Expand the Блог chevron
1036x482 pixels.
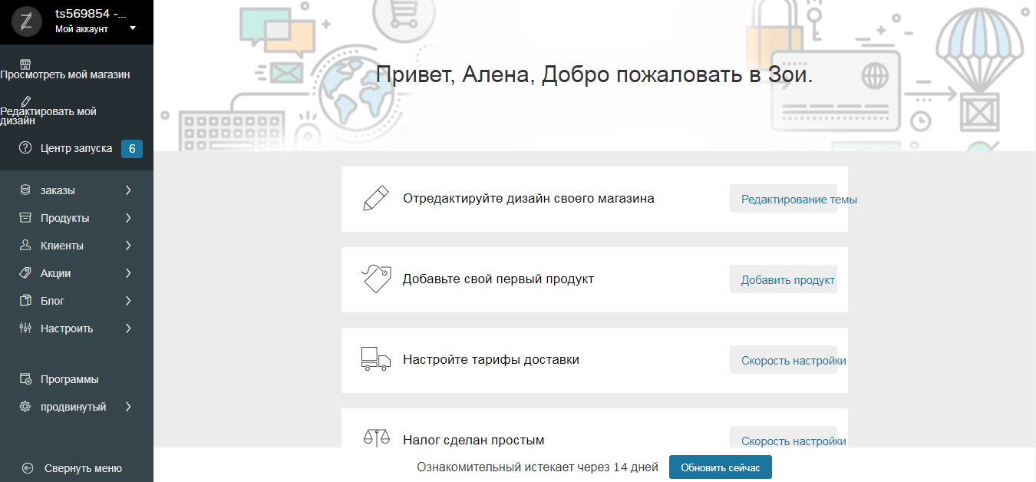128,301
